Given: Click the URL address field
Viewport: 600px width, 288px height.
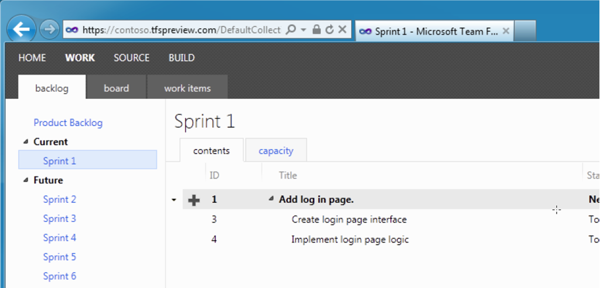Looking at the screenshot, I should tap(180, 30).
